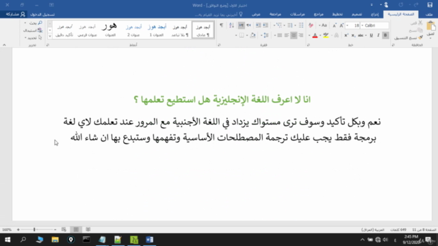
Task: Toggle Italic formatting
Action: (378, 36)
